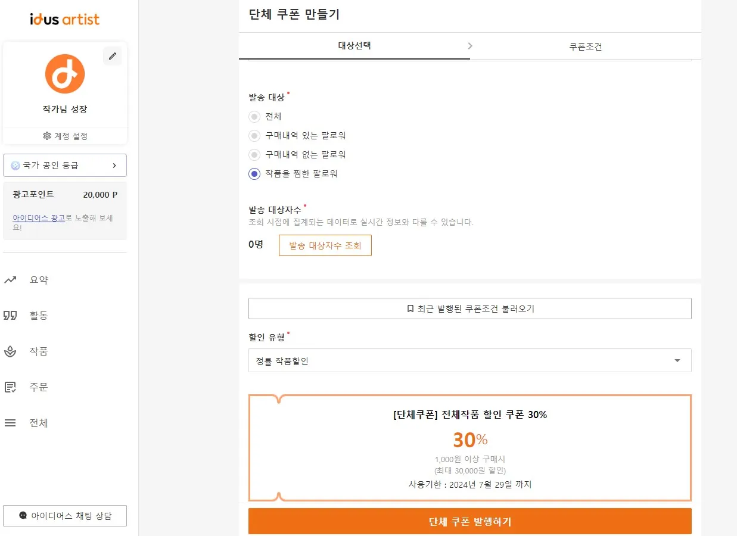This screenshot has width=737, height=536.
Task: Open account settings via gear icon
Action: (47, 136)
